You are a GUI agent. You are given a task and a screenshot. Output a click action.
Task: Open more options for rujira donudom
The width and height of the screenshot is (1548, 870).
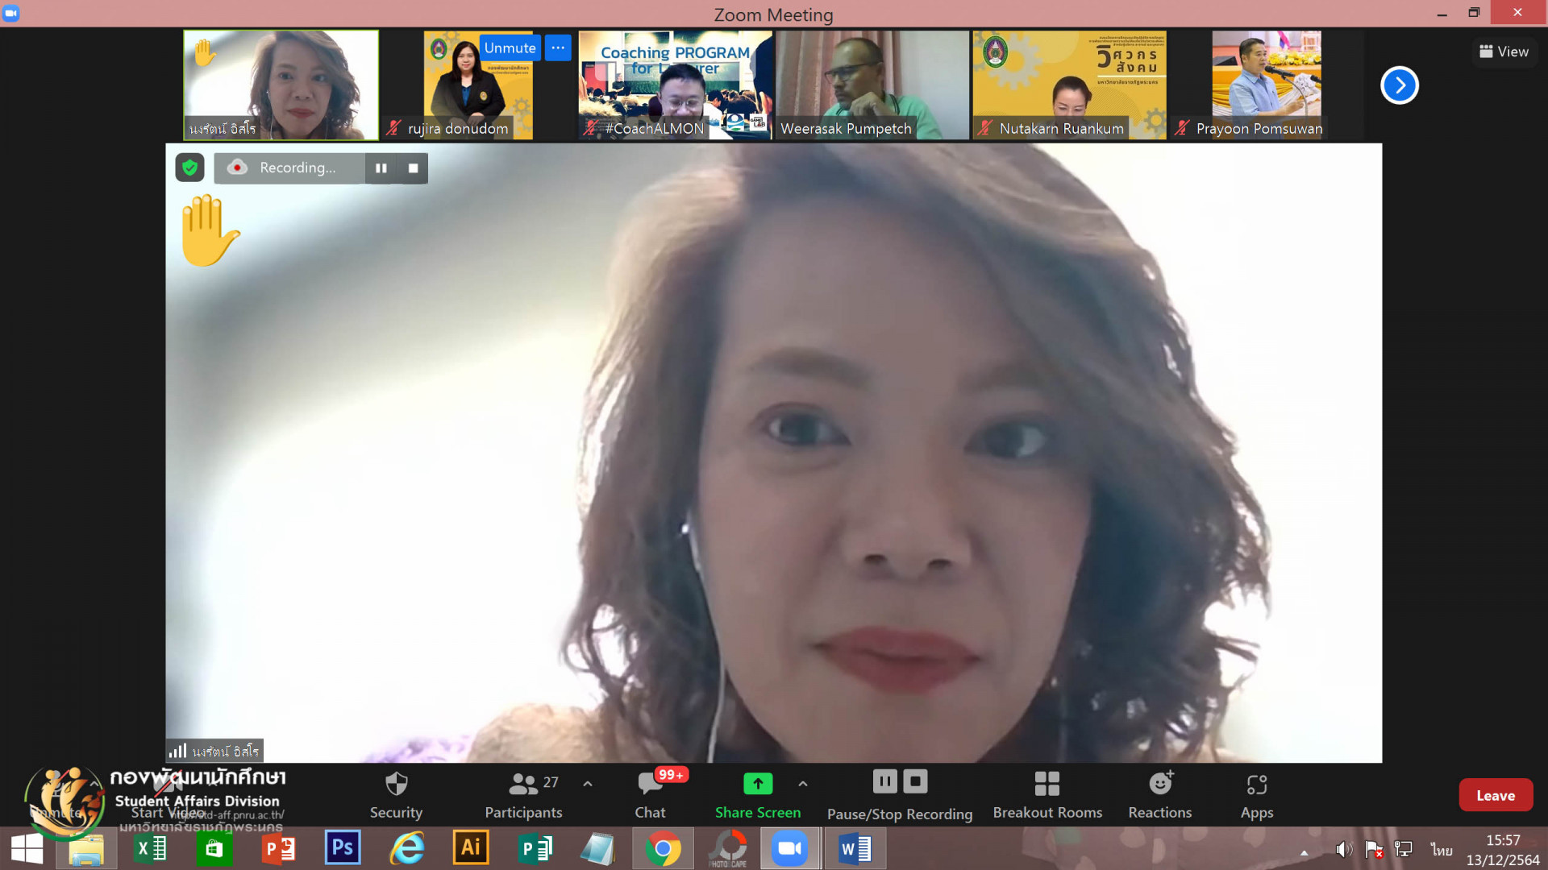tap(558, 48)
